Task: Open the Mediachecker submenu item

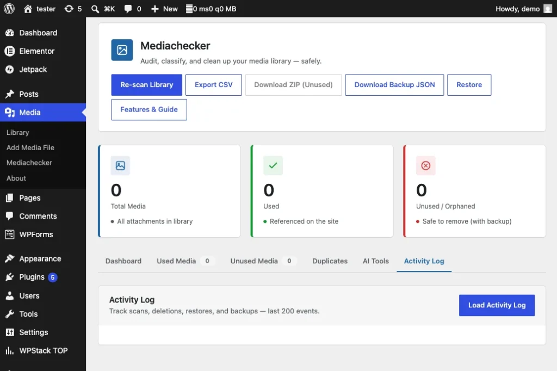Action: [x=29, y=163]
